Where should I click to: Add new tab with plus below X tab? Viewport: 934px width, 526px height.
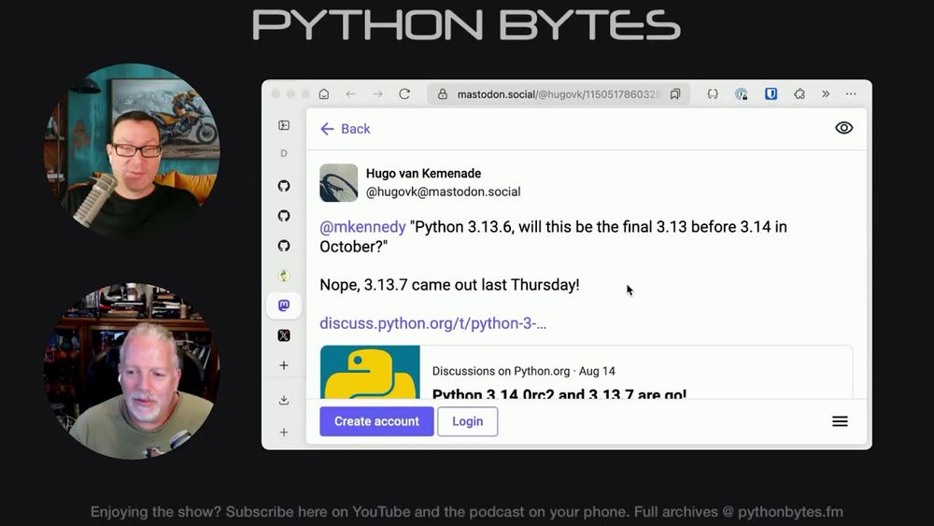[x=284, y=365]
